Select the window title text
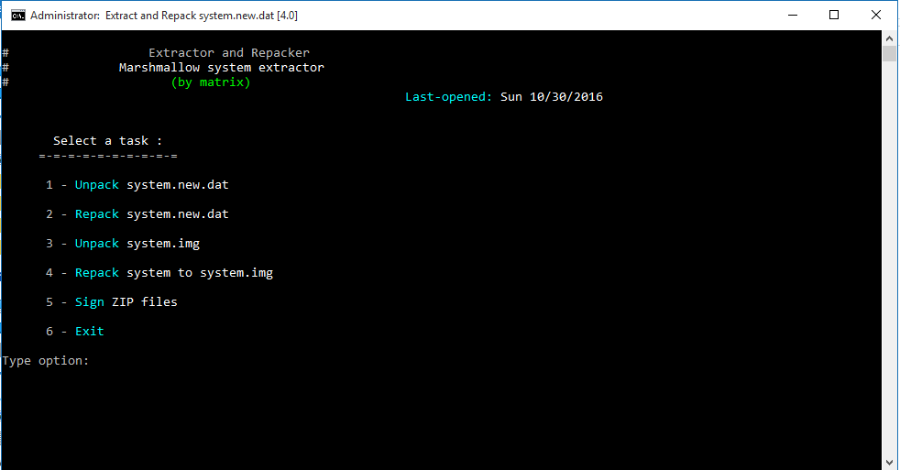This screenshot has height=470, width=900. pos(164,16)
